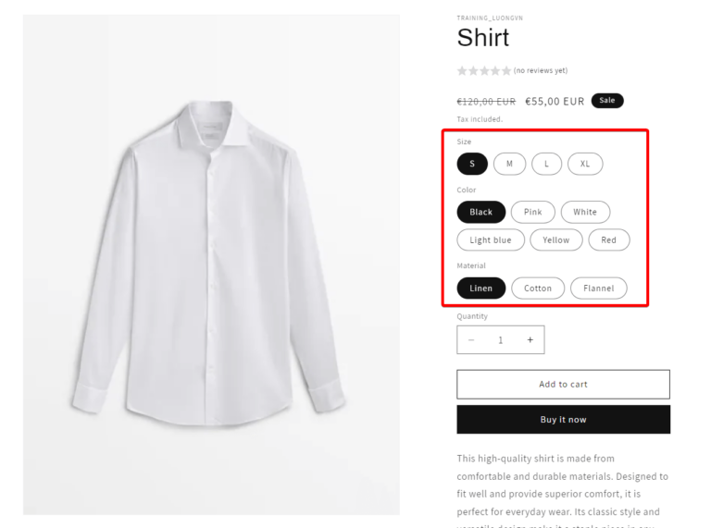Viewport: 711px width, 528px height.
Task: Choose Light blue color
Action: pos(491,240)
